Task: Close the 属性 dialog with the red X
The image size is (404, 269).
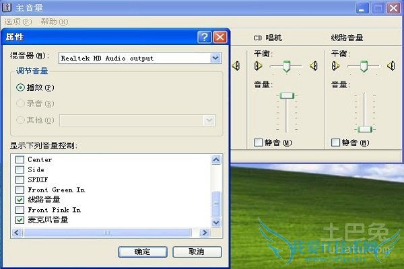Action: tap(220, 37)
